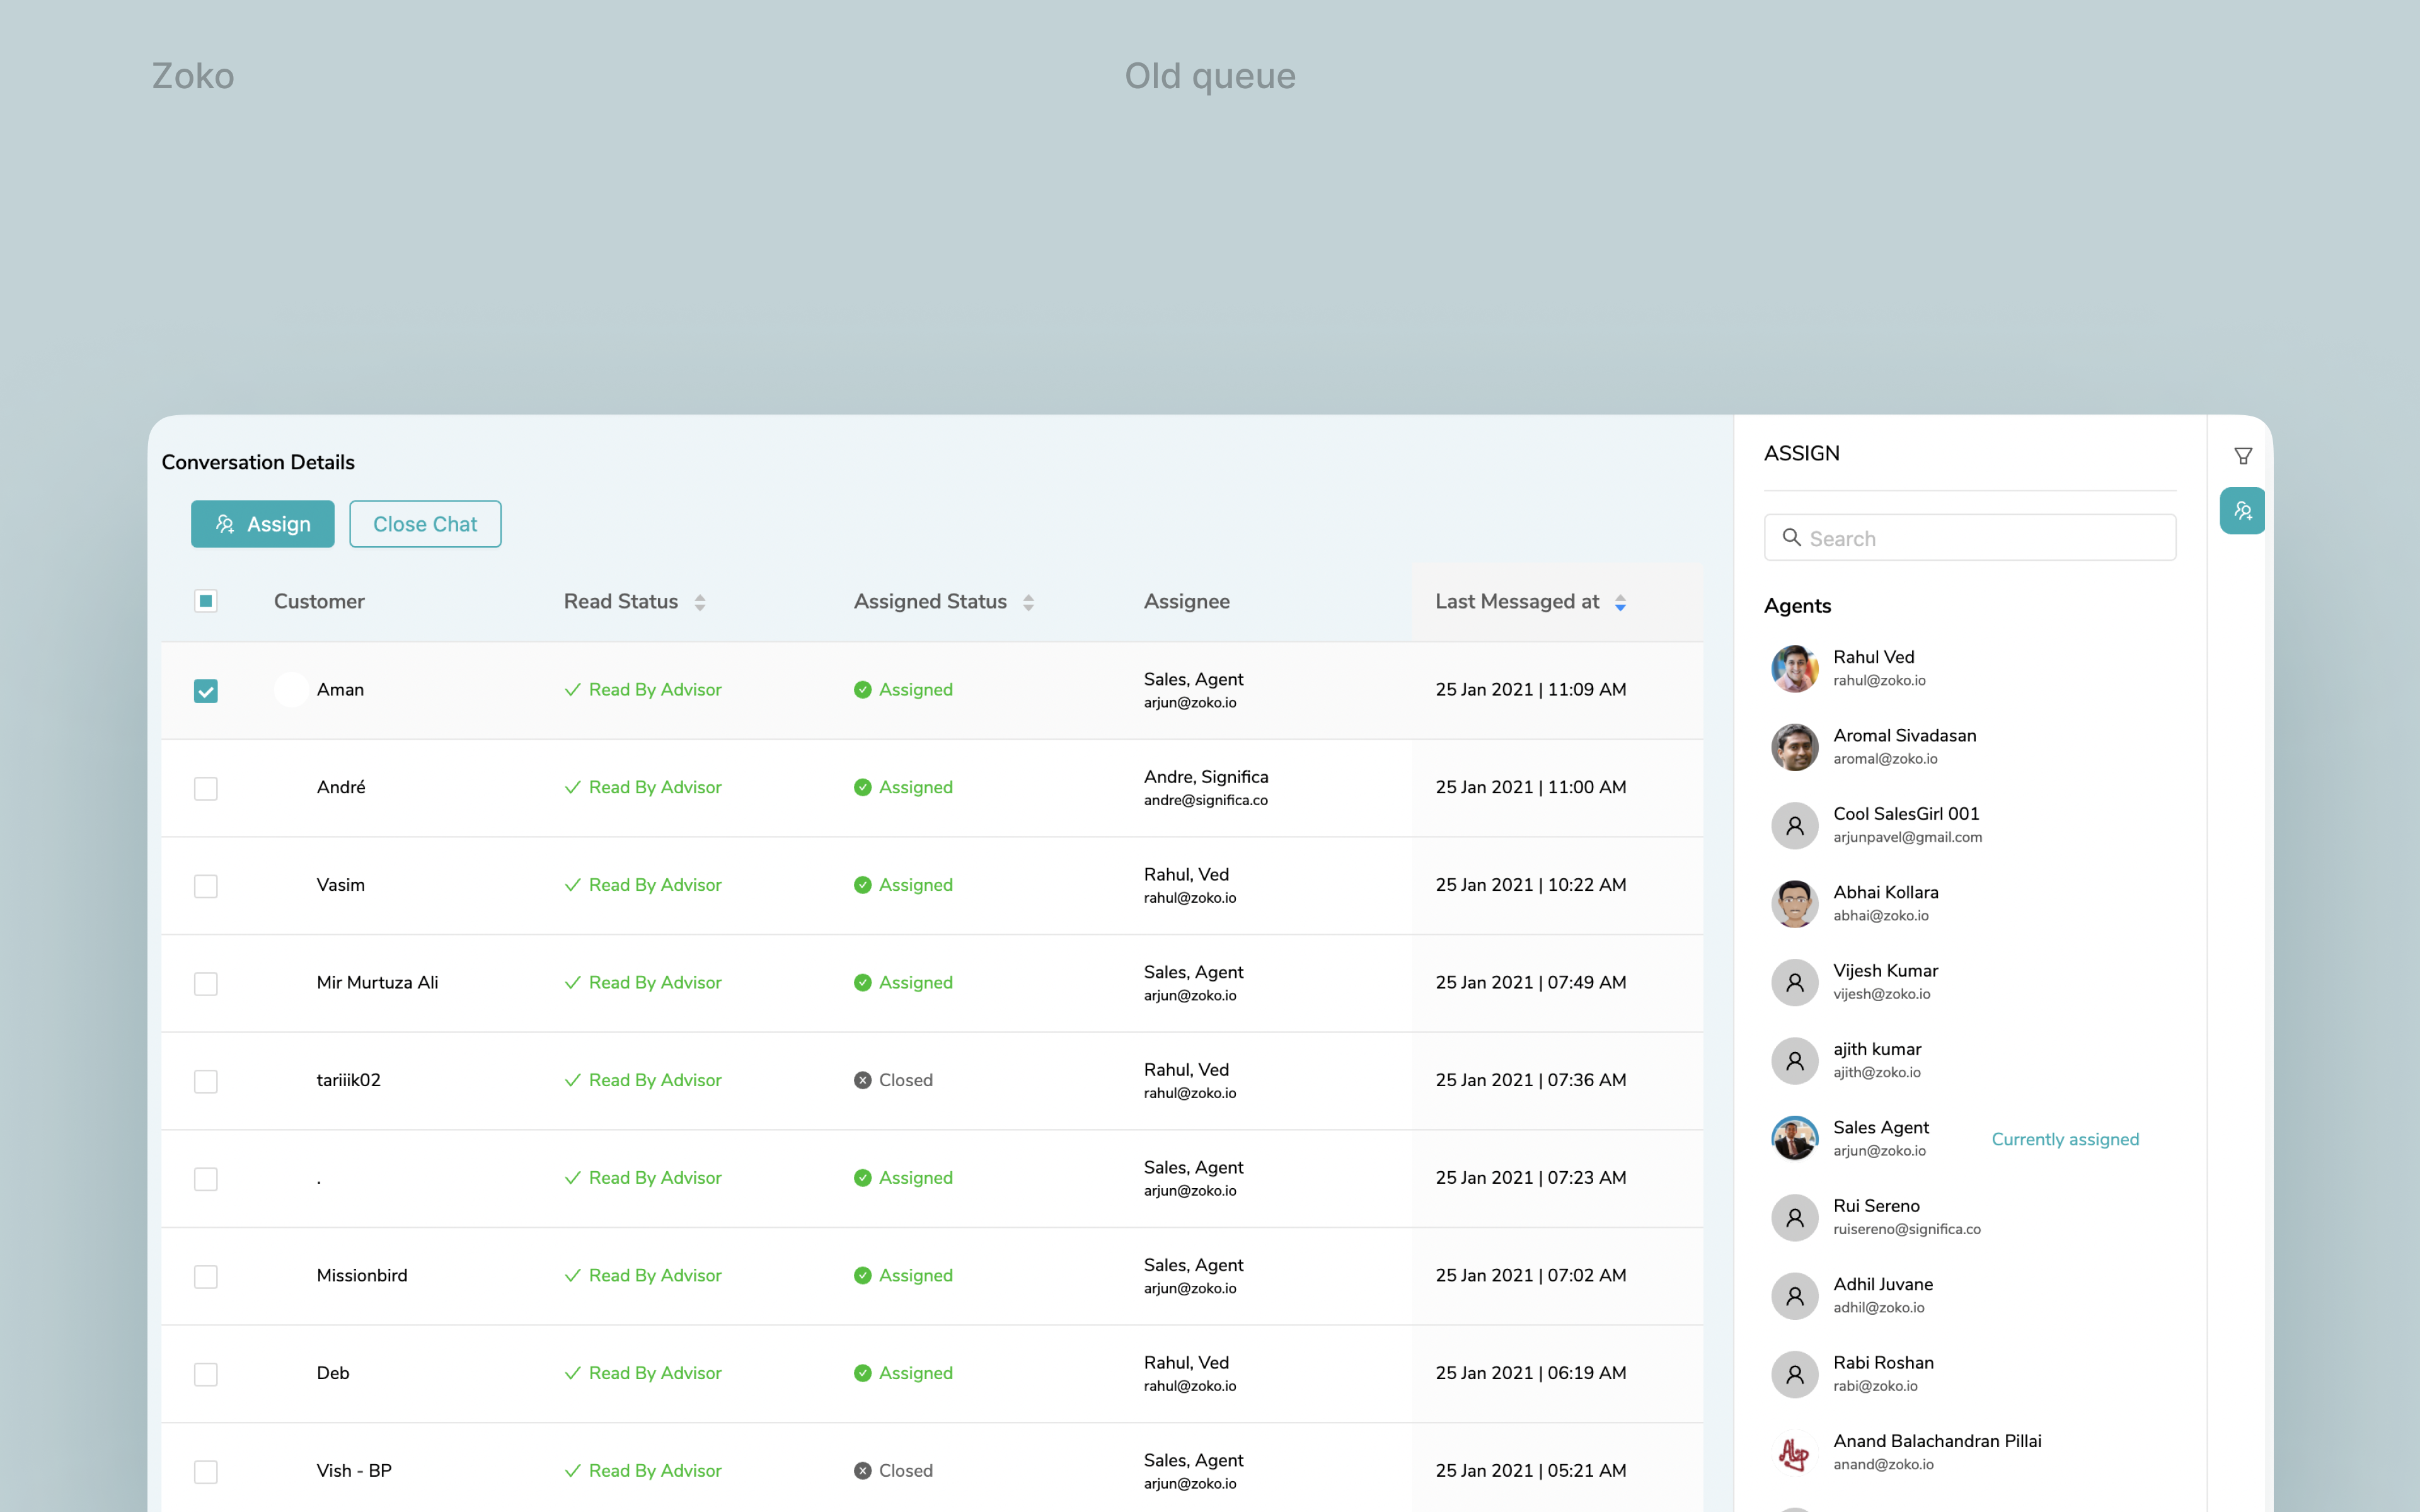Click the Close Chat button
This screenshot has width=2420, height=1512.
425,524
